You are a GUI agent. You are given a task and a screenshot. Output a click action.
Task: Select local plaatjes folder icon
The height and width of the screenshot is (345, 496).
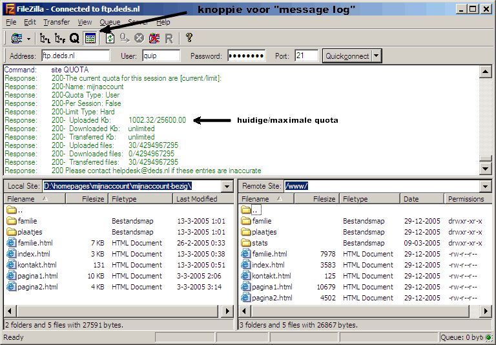pyautogui.click(x=12, y=232)
